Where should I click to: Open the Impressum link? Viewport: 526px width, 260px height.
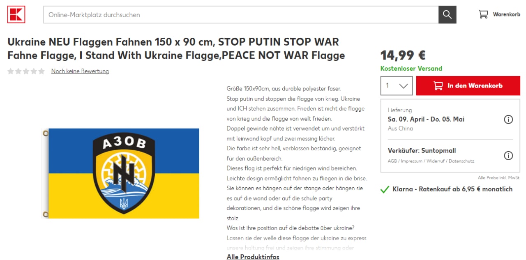tap(412, 161)
